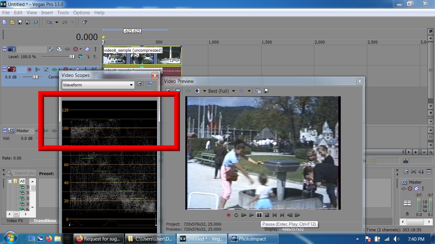The image size is (435, 244).
Task: Open overlays dropdown arrow in Video Preview
Action: click(x=249, y=91)
